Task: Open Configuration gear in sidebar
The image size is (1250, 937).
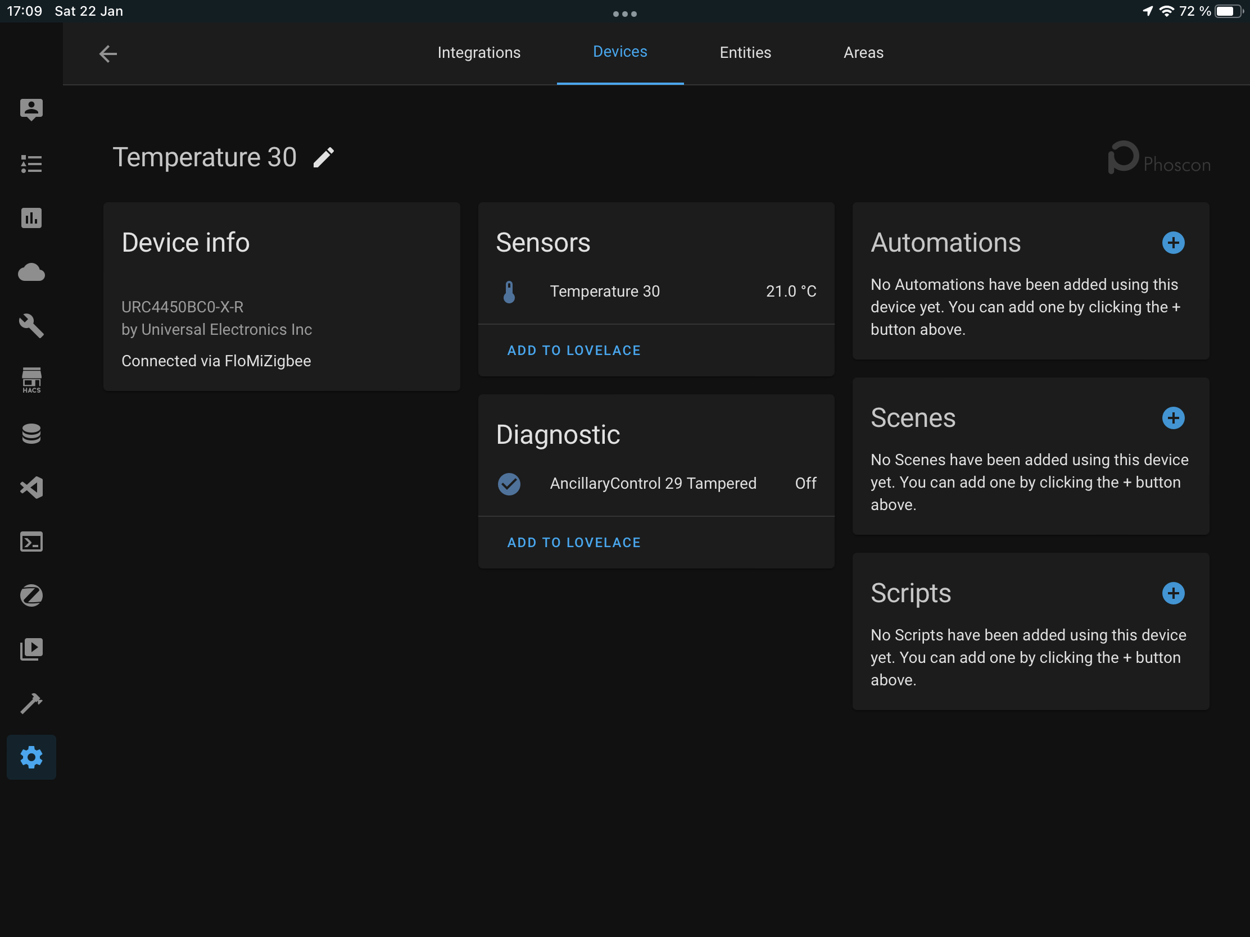Action: [31, 757]
